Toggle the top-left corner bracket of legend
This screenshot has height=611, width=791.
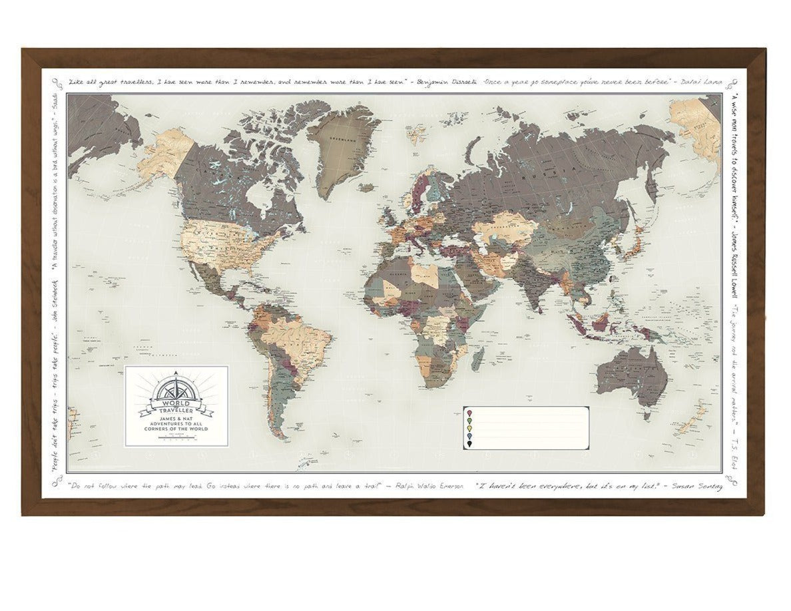[x=465, y=407]
